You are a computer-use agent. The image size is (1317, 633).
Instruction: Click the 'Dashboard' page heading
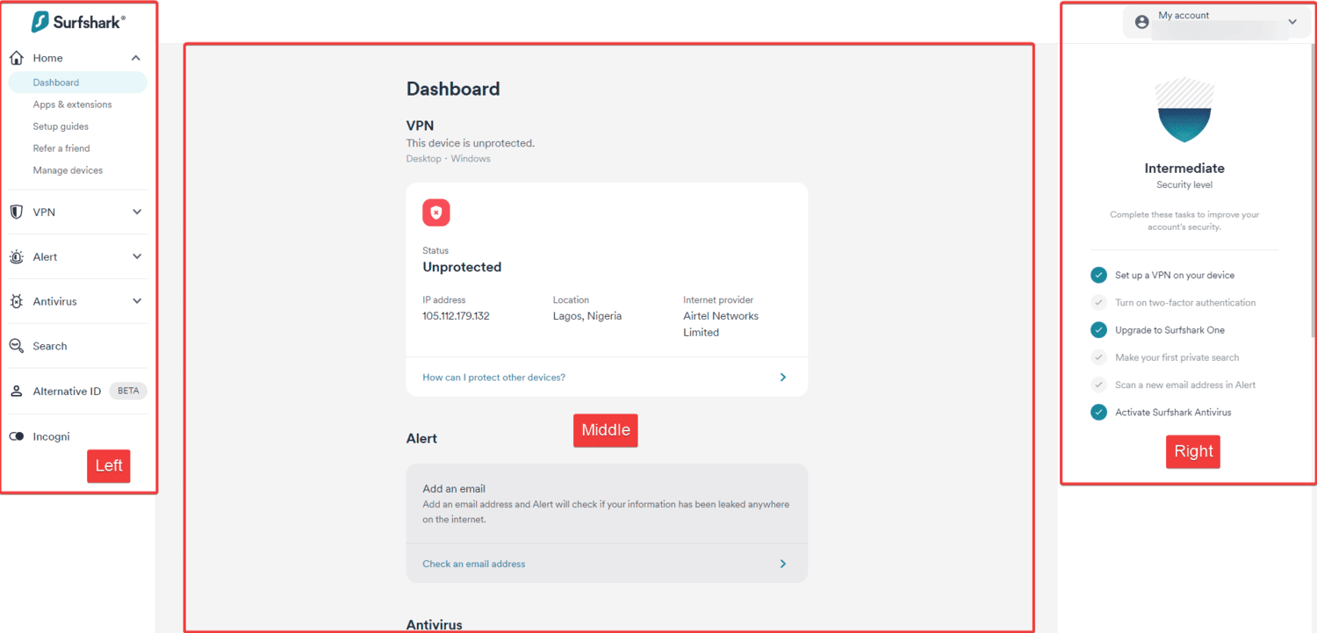point(453,89)
